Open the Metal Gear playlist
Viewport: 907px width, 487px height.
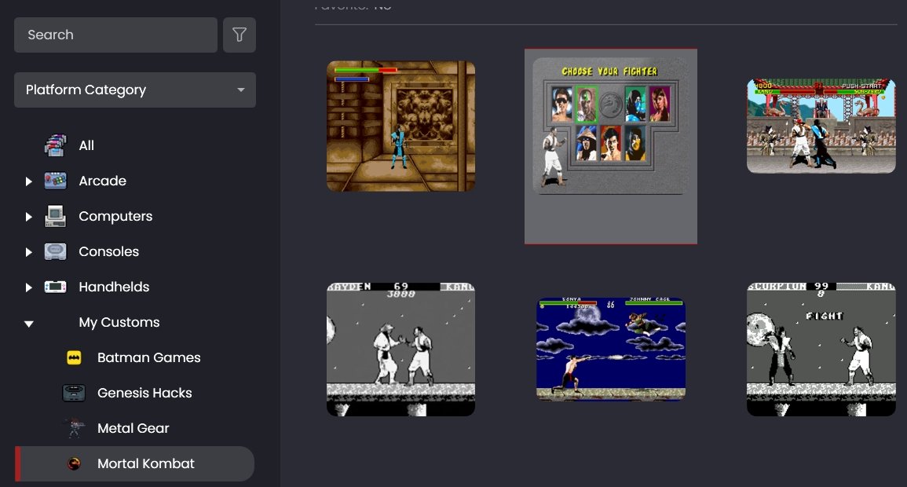133,428
